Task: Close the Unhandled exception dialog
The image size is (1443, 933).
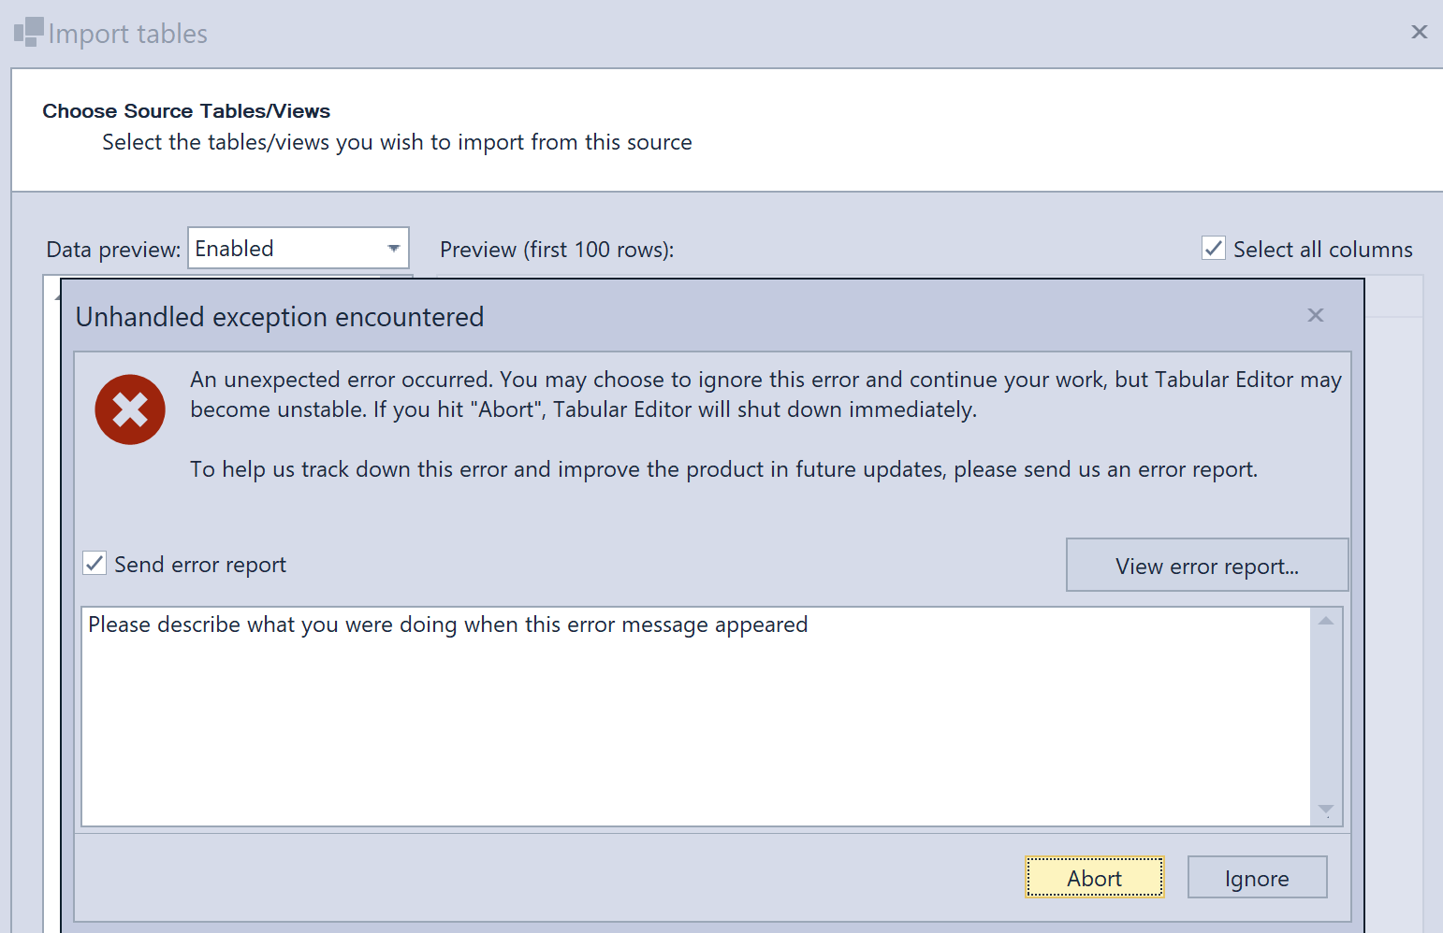Action: click(x=1316, y=316)
